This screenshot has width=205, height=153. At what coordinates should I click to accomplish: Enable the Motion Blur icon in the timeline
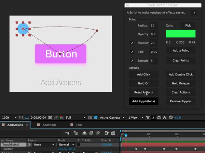(98, 133)
